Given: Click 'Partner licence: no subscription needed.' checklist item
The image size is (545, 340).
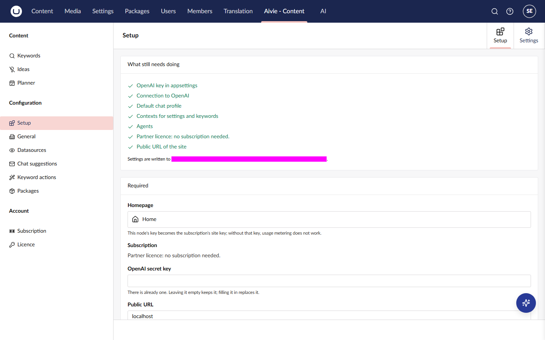Looking at the screenshot, I should tap(183, 136).
